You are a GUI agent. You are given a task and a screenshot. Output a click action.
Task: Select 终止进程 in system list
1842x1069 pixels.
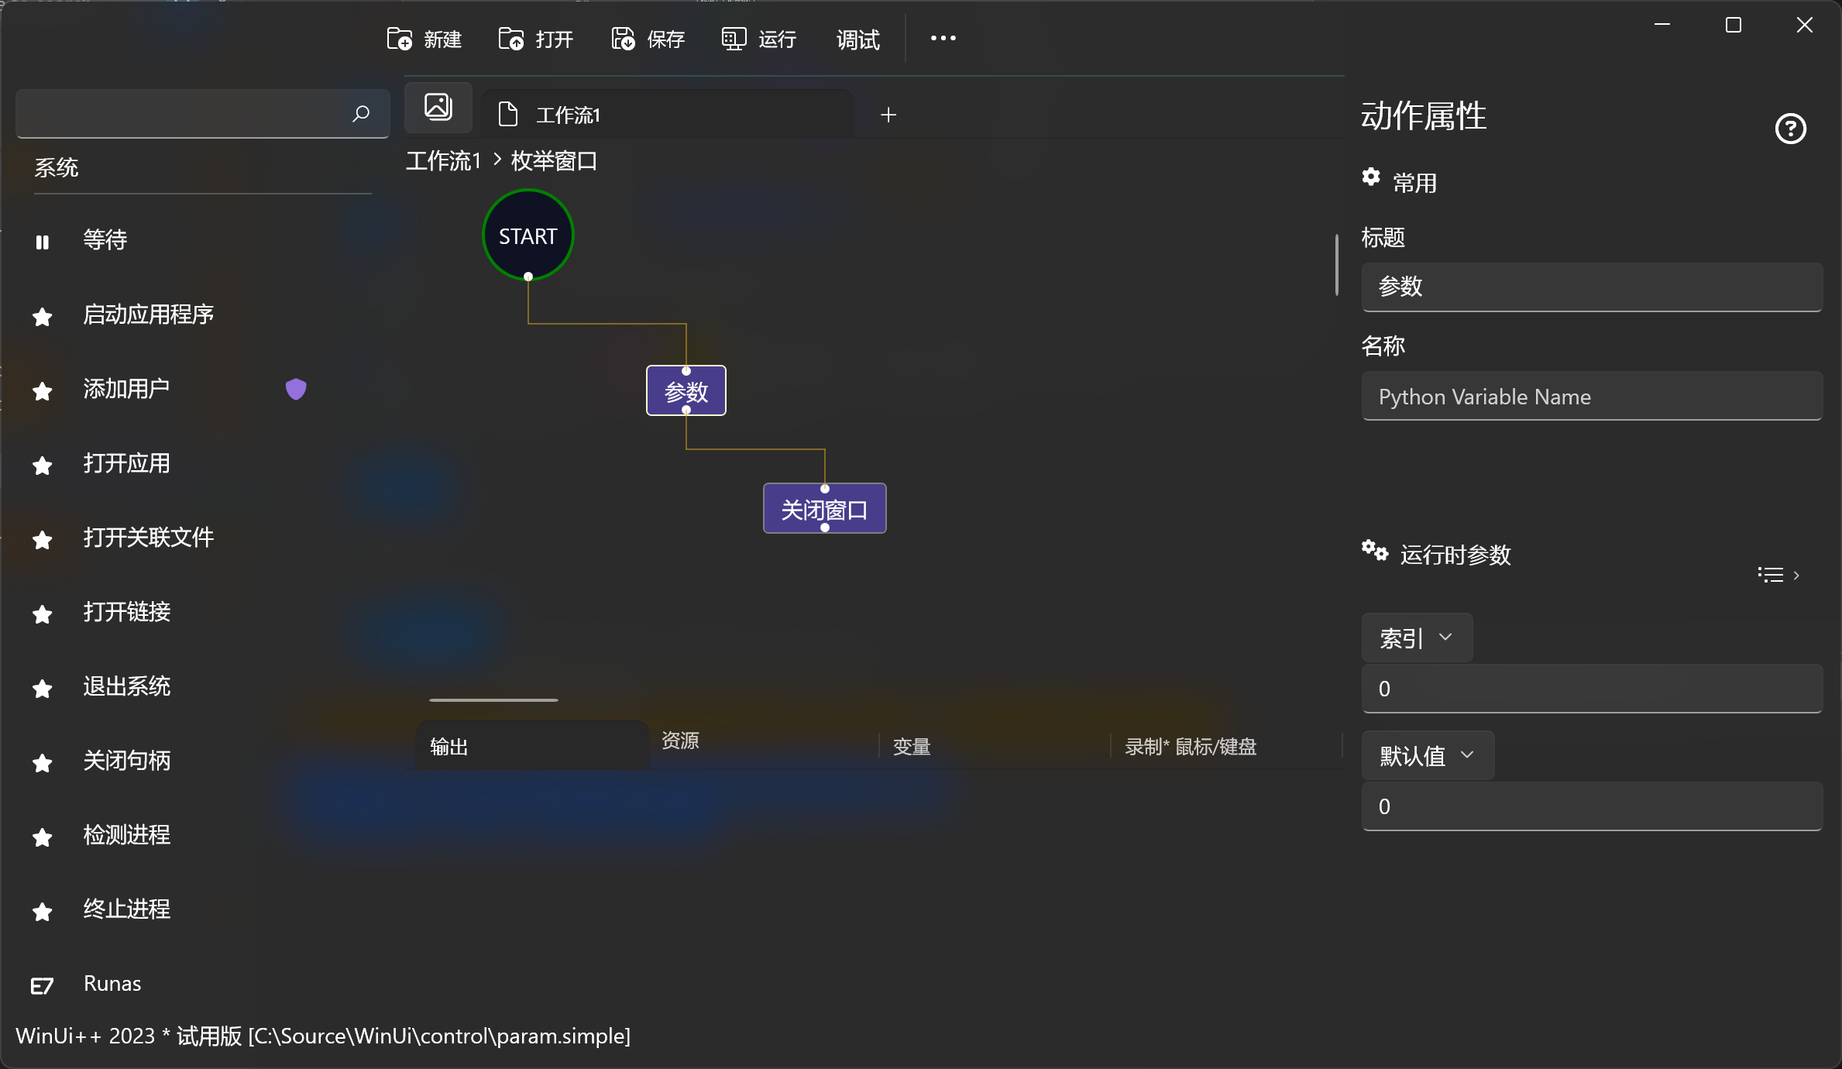127,909
